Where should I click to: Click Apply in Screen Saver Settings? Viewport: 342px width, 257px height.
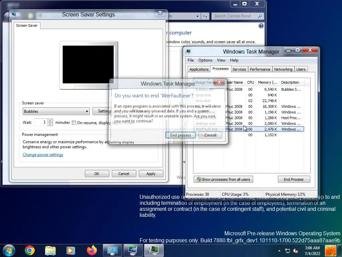pyautogui.click(x=151, y=174)
